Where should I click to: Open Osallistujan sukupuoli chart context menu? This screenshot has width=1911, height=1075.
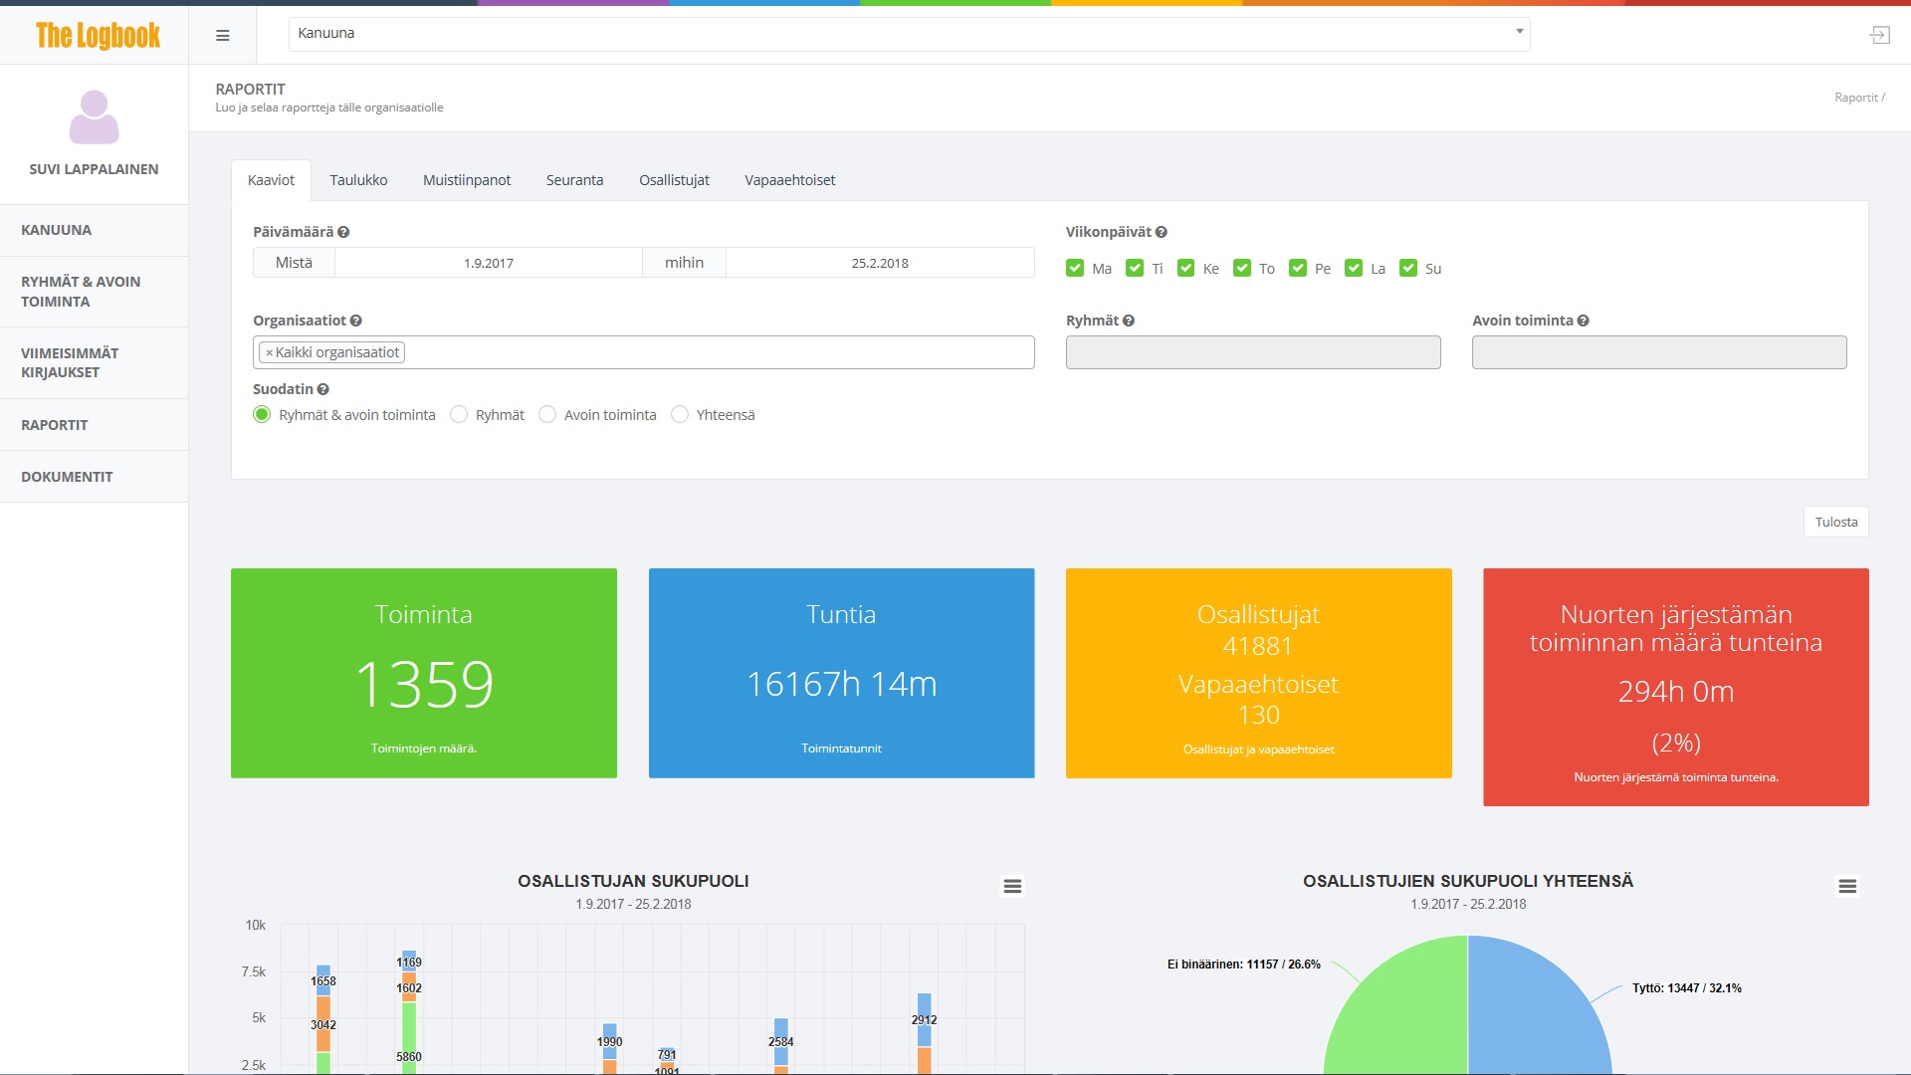coord(1012,886)
